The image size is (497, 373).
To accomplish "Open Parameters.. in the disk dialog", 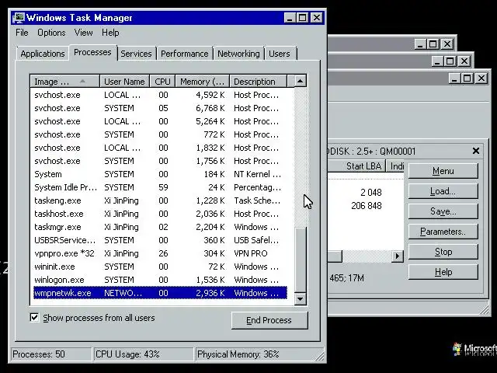I will (x=443, y=232).
